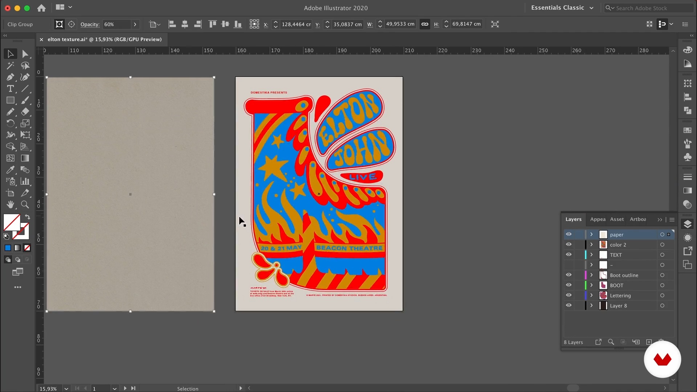Expand the Lettering layer
Screen dimensions: 697x392
tap(591, 295)
